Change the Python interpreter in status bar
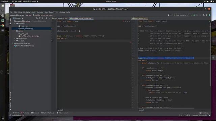The width and height of the screenshot is (216, 121). [203, 115]
